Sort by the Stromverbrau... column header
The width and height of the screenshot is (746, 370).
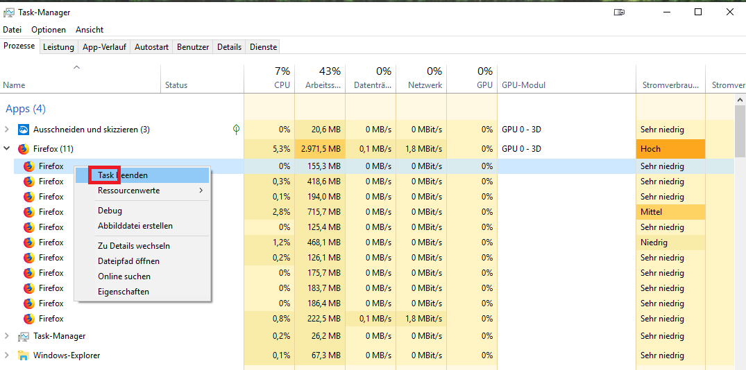[671, 78]
